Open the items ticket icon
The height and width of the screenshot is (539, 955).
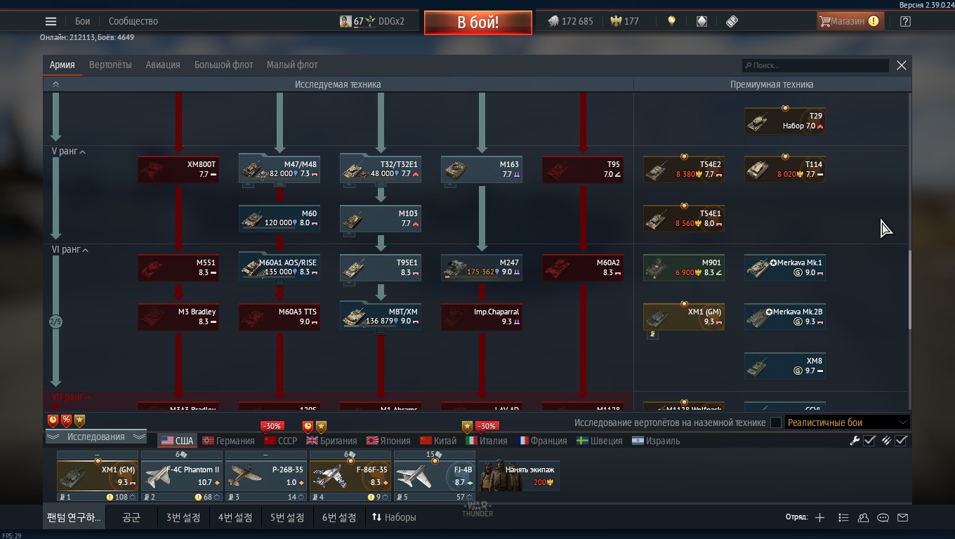coord(732,21)
